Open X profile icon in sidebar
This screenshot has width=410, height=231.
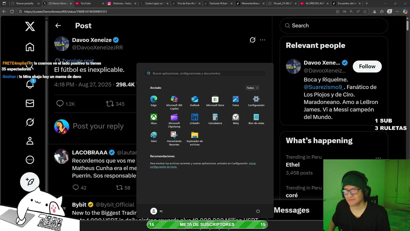pos(30,141)
